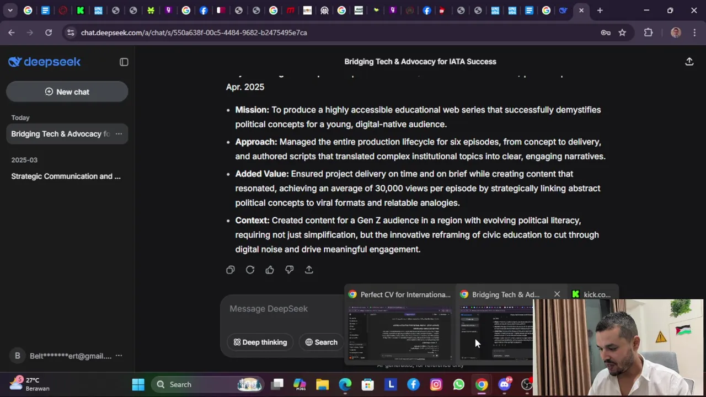Click the 'Today' history label
The width and height of the screenshot is (706, 397).
click(x=20, y=117)
